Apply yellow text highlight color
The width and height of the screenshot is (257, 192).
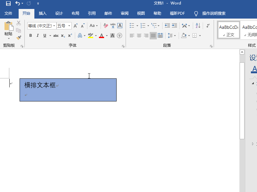coord(91,36)
